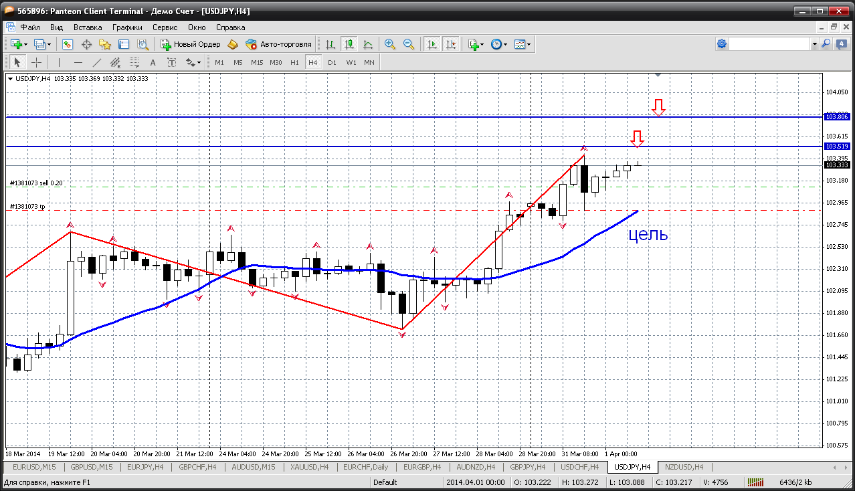This screenshot has width=855, height=491.
Task: Click the Default profile in status bar
Action: [385, 482]
